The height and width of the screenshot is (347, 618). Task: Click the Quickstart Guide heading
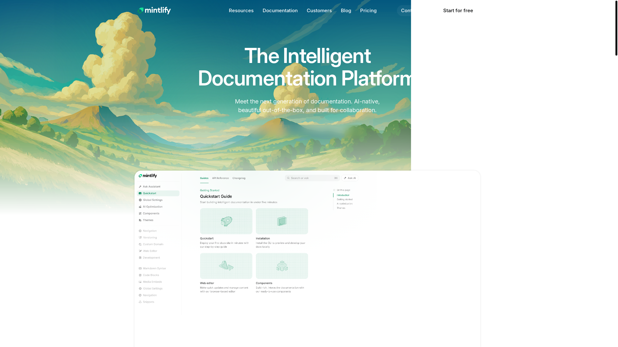216,196
